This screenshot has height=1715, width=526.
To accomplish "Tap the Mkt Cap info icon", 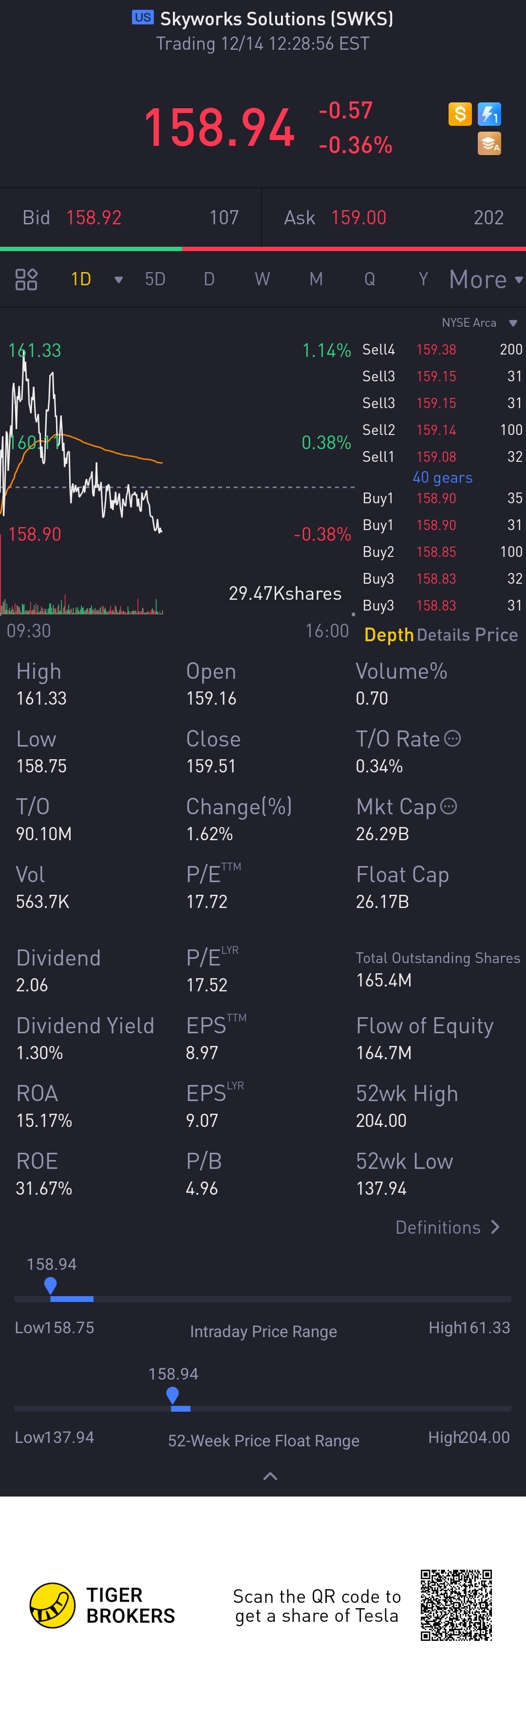I will pyautogui.click(x=449, y=806).
